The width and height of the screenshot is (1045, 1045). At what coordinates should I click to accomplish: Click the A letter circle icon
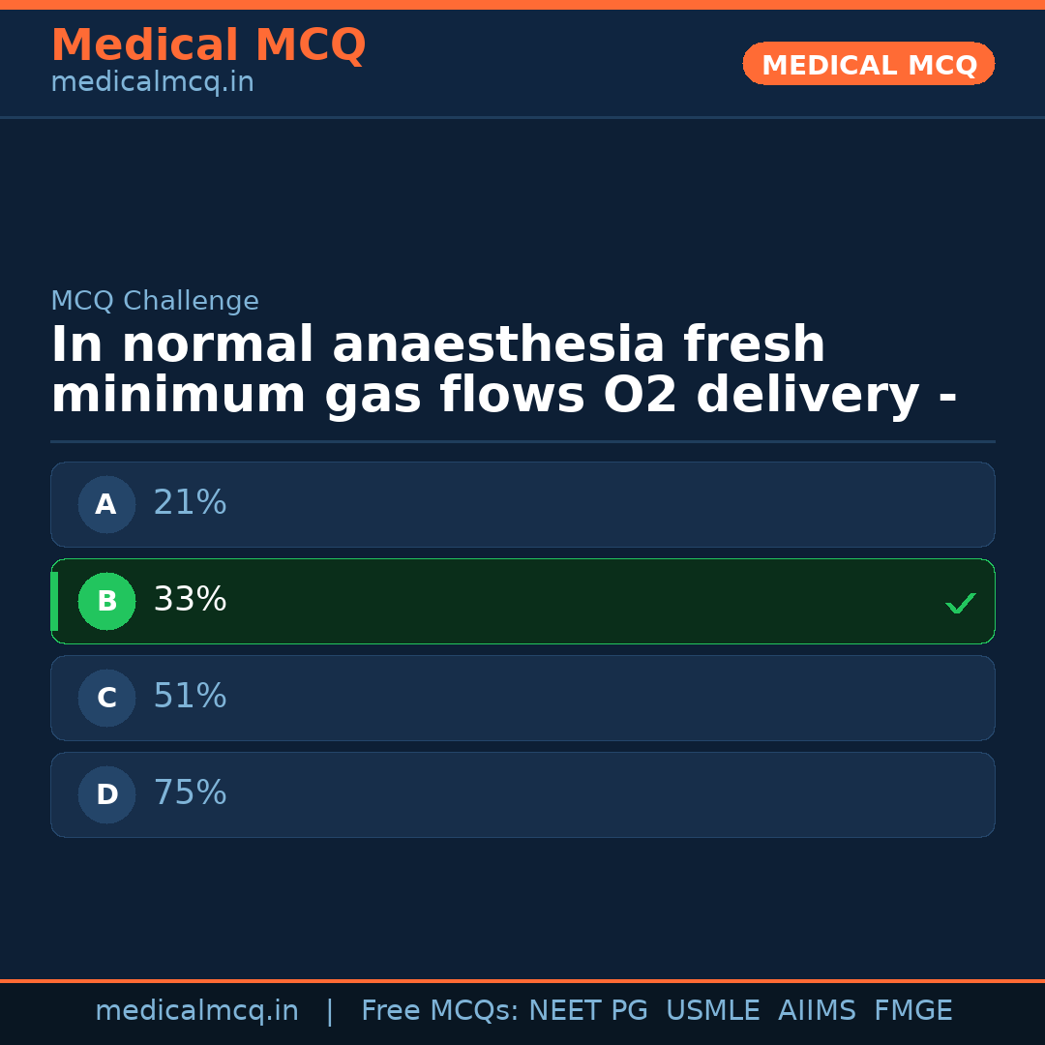pos(106,504)
